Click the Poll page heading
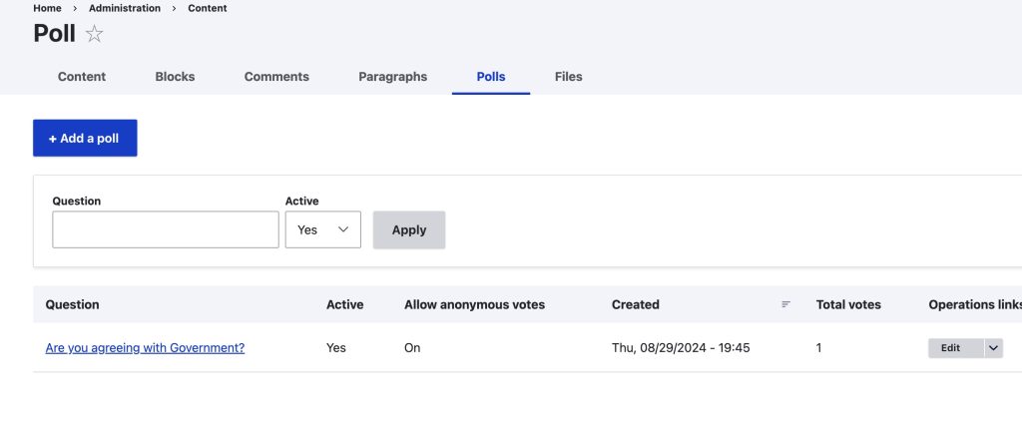This screenshot has height=426, width=1022. pos(54,33)
